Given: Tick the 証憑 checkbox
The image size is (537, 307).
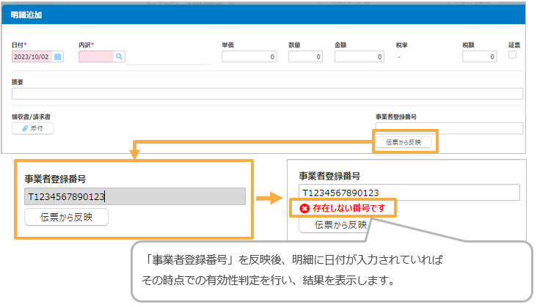Looking at the screenshot, I should pos(513,55).
